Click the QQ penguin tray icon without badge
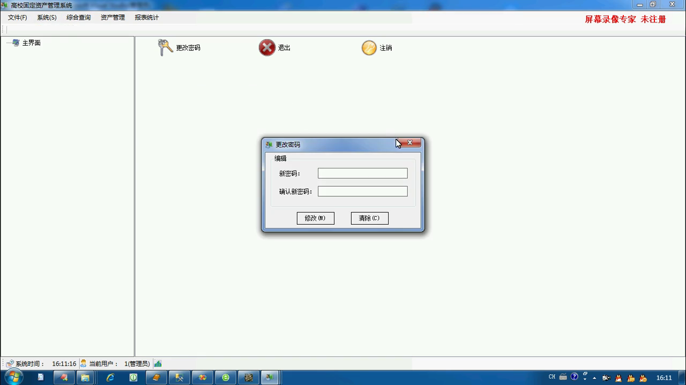The image size is (686, 385). tap(618, 378)
